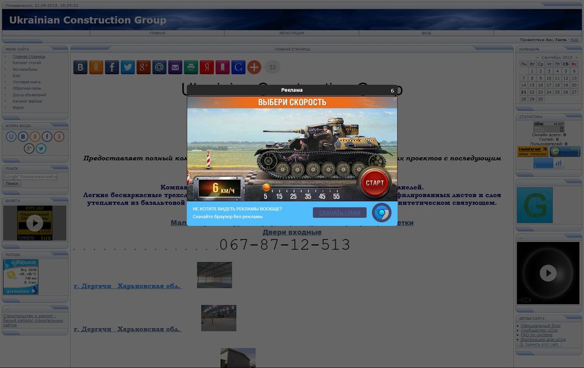Click Оценить этот сайт button

pyautogui.click(x=539, y=345)
